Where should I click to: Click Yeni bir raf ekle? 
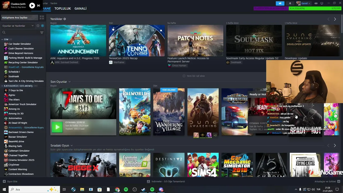pos(193,76)
